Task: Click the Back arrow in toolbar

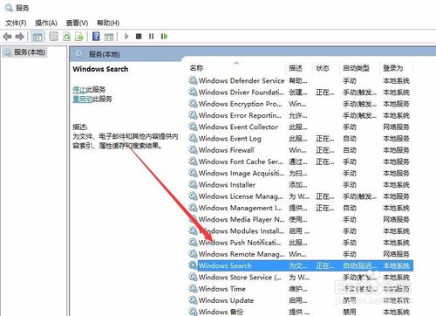Action: (7, 37)
